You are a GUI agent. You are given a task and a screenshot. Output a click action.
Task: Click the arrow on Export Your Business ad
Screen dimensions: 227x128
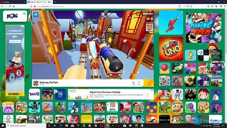(148, 94)
